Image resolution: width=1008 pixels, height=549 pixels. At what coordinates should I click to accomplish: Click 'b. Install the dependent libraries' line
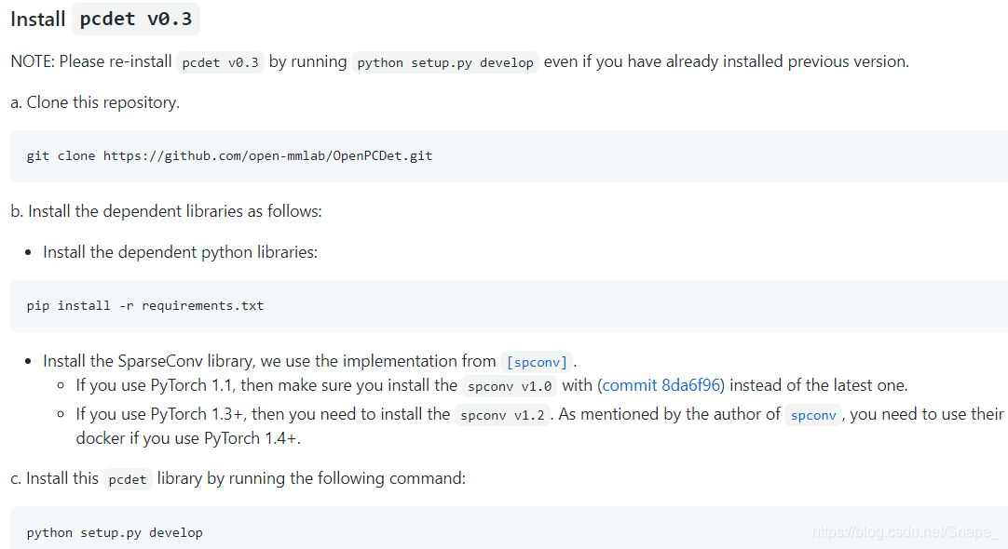tap(166, 211)
